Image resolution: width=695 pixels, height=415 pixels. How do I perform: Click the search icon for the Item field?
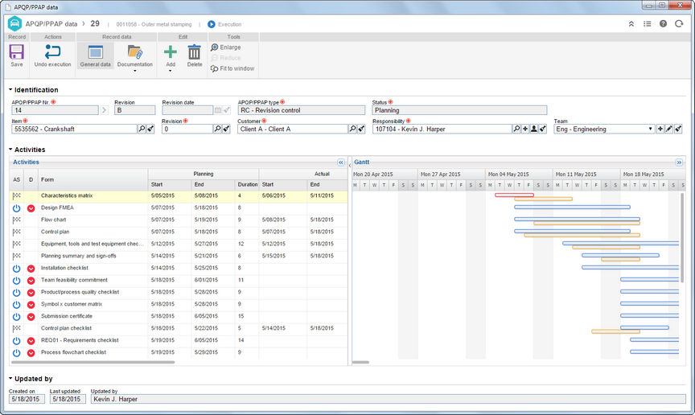[142, 129]
